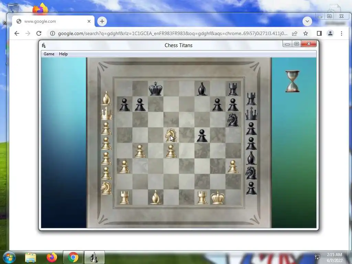The image size is (352, 264).
Task: Click the captured black queen beside the board
Action: [251, 113]
